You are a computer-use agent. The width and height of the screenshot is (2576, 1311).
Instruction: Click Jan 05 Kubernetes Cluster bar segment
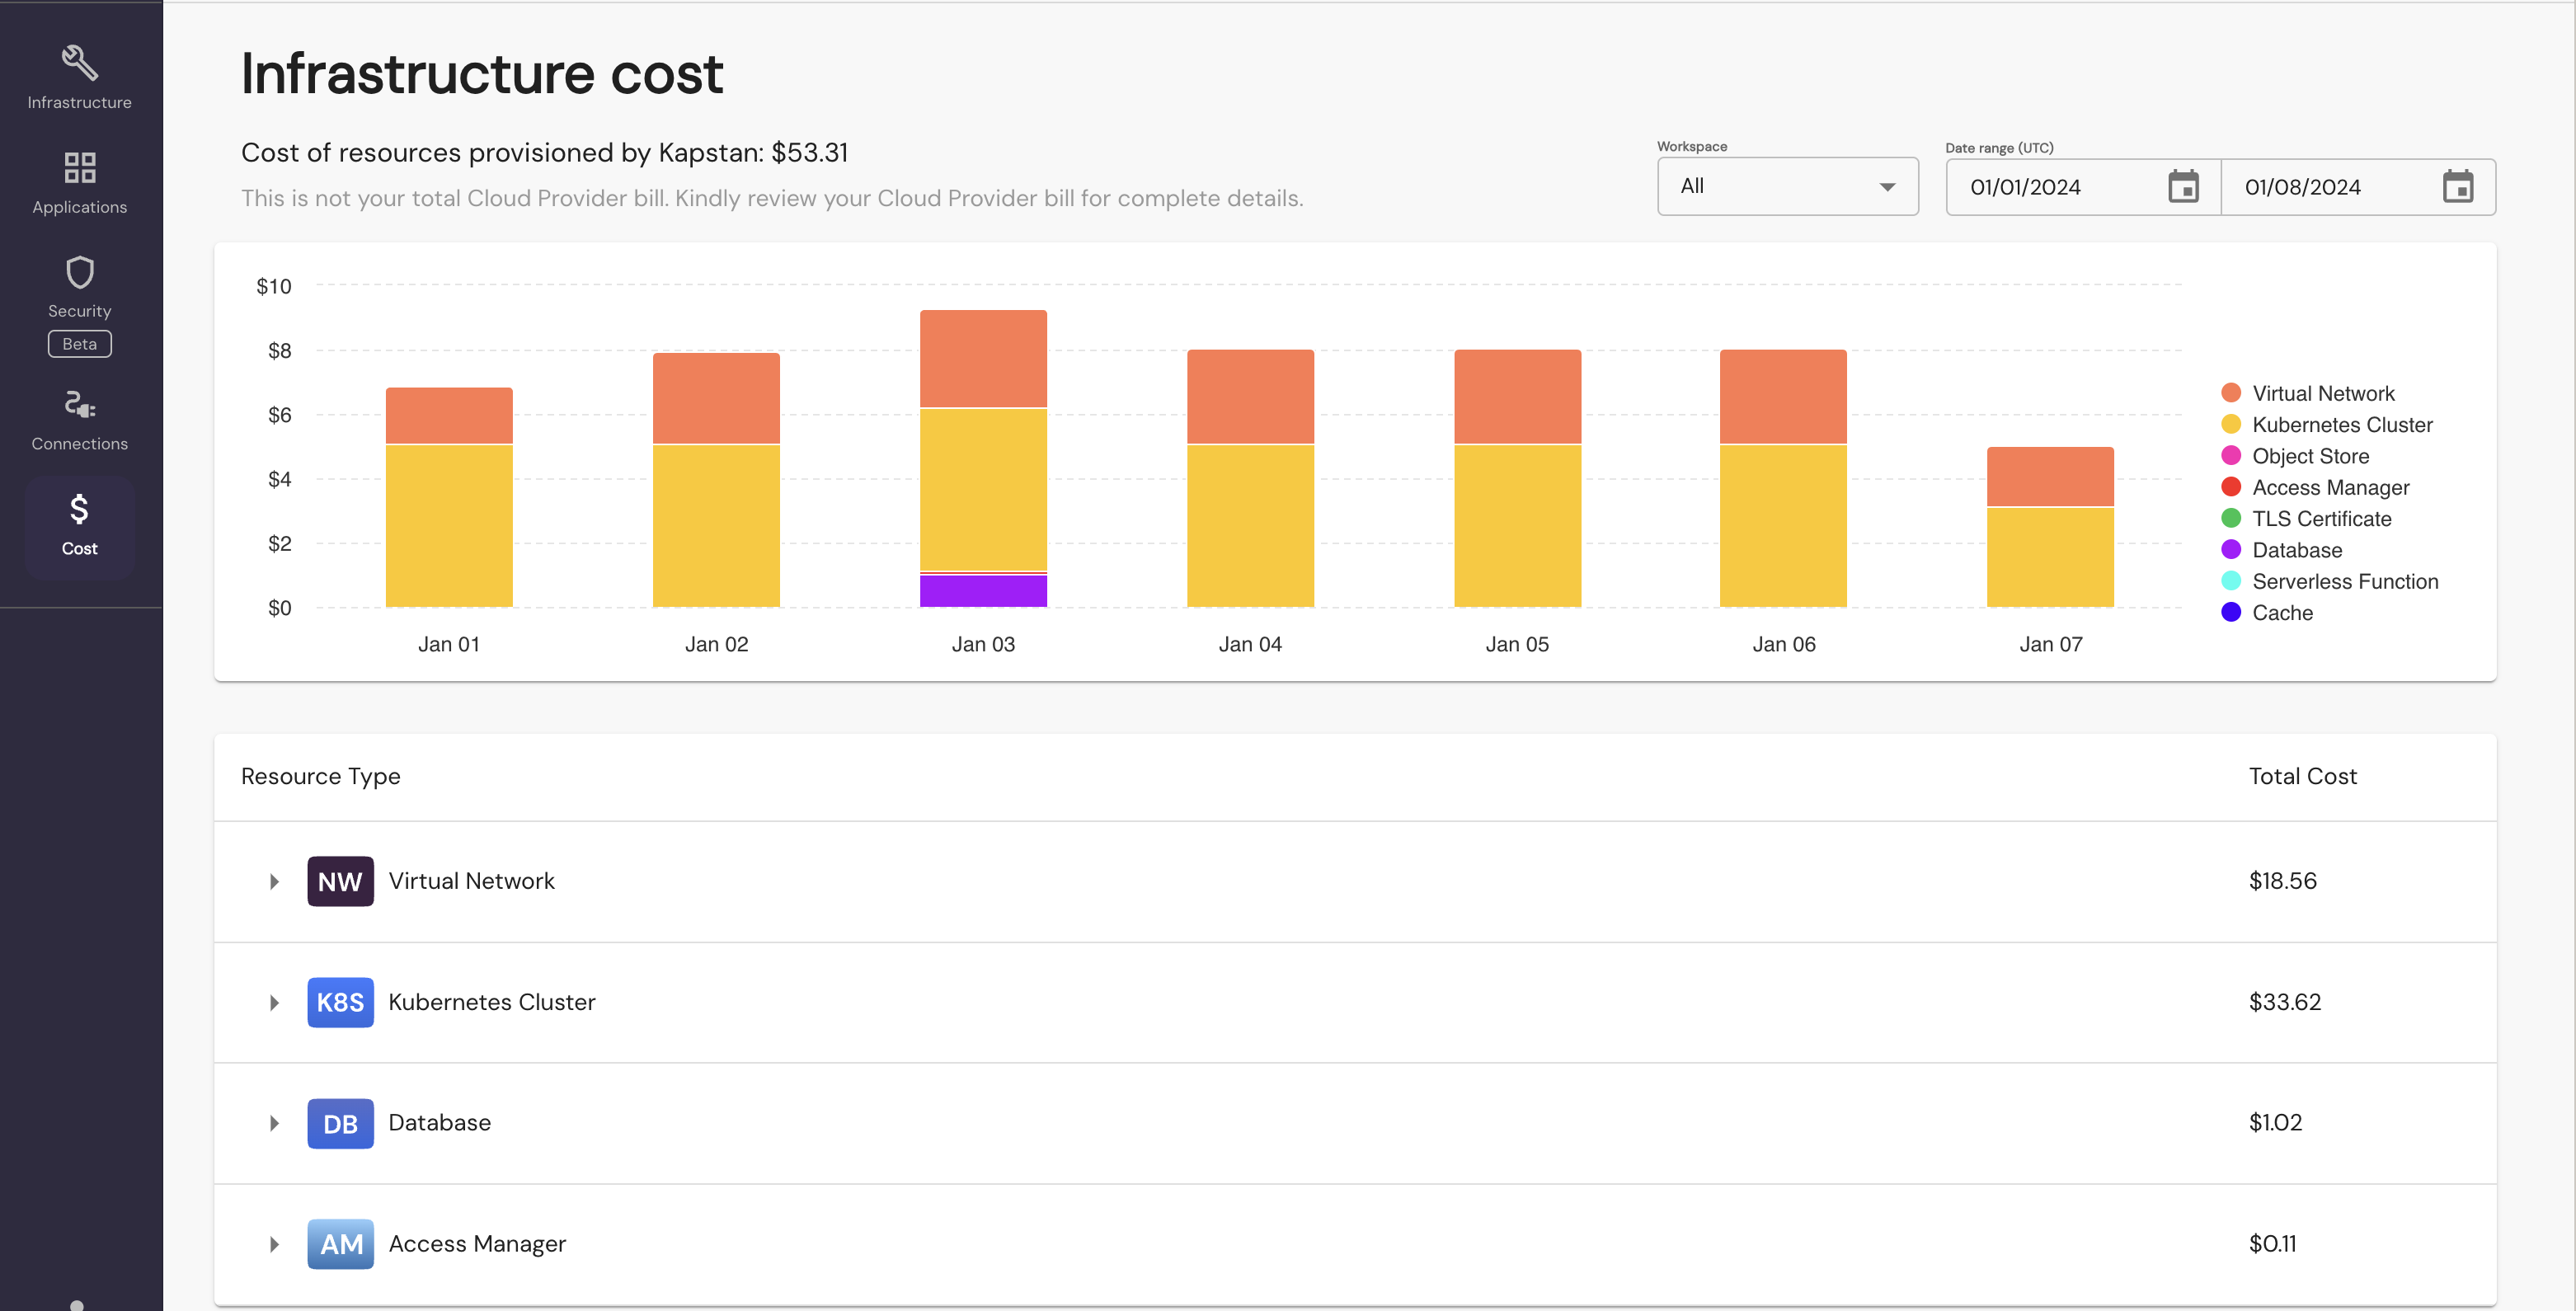1517,526
